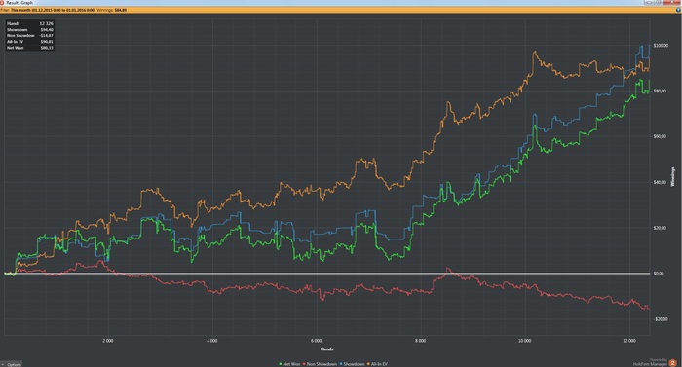
Task: Click the Winnings y-axis title
Action: coord(673,177)
